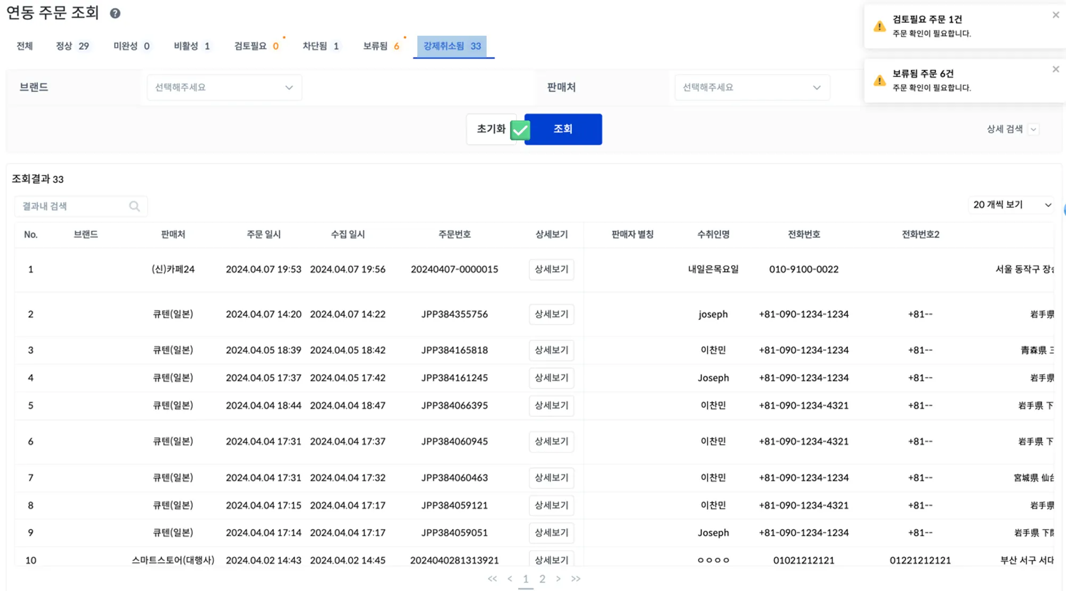Click the search magnifier icon in results
Image resolution: width=1066 pixels, height=591 pixels.
coord(134,206)
